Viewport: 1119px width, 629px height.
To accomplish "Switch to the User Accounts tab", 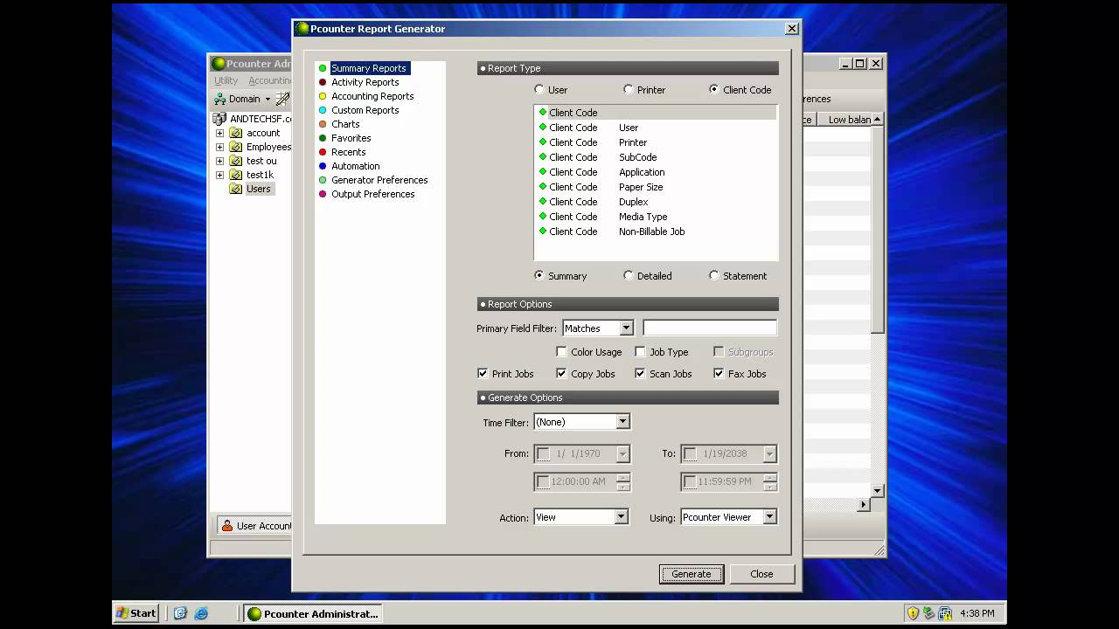I will point(255,526).
